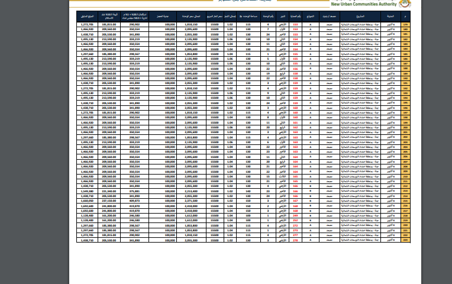
Task: Click the value 237,150.00
Action: pyautogui.click(x=109, y=201)
